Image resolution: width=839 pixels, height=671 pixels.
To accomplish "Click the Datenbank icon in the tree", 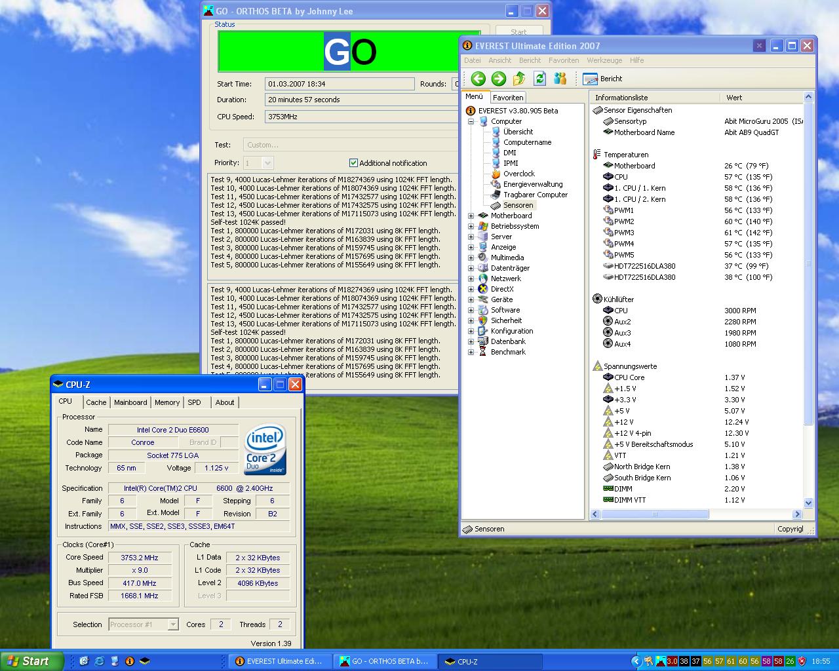I will click(x=483, y=341).
